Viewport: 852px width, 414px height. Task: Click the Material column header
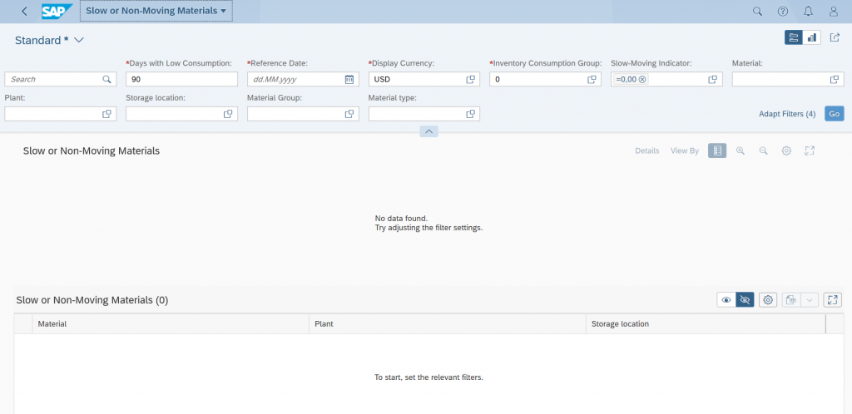point(171,324)
